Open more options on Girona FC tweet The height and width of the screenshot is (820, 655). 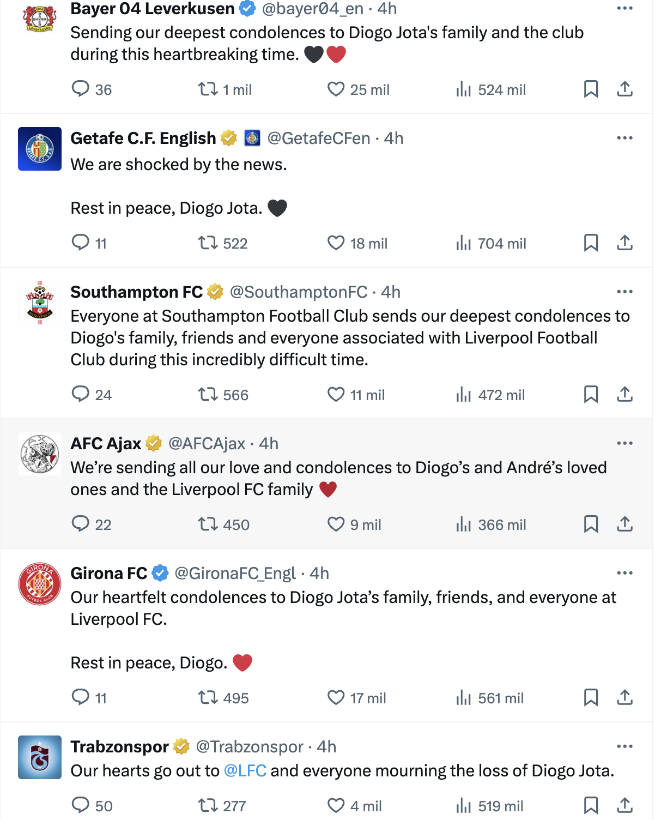pyautogui.click(x=624, y=573)
